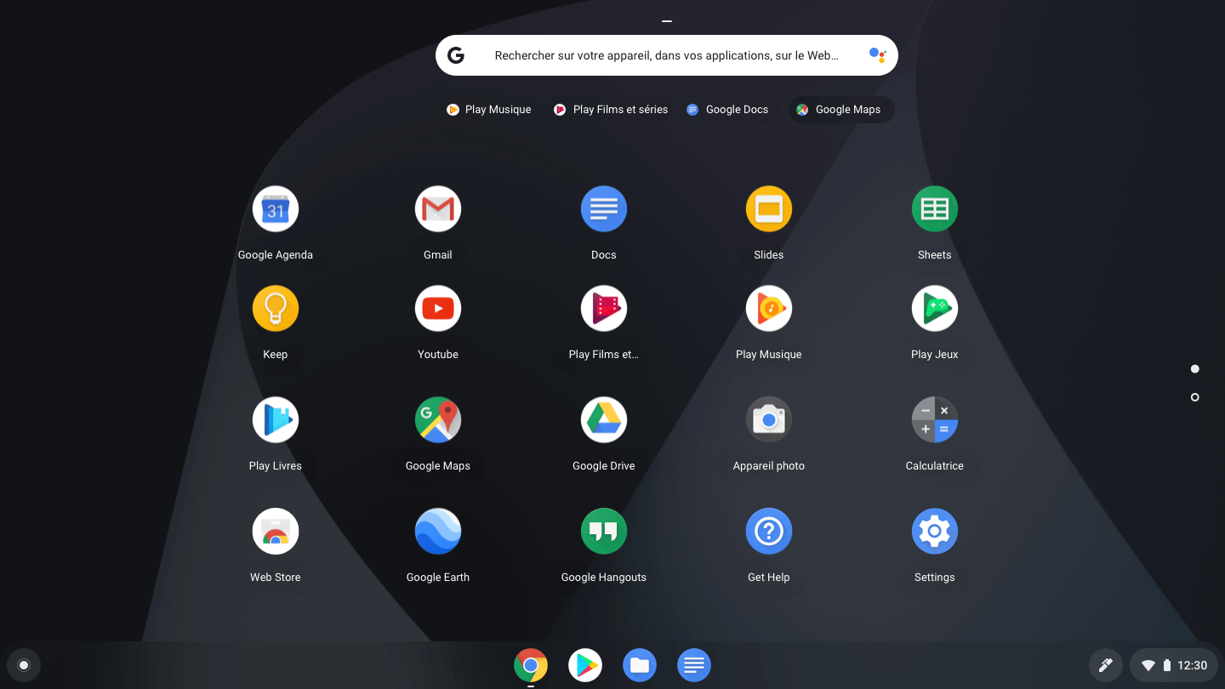Switch to the second launcher page dot

point(1195,397)
